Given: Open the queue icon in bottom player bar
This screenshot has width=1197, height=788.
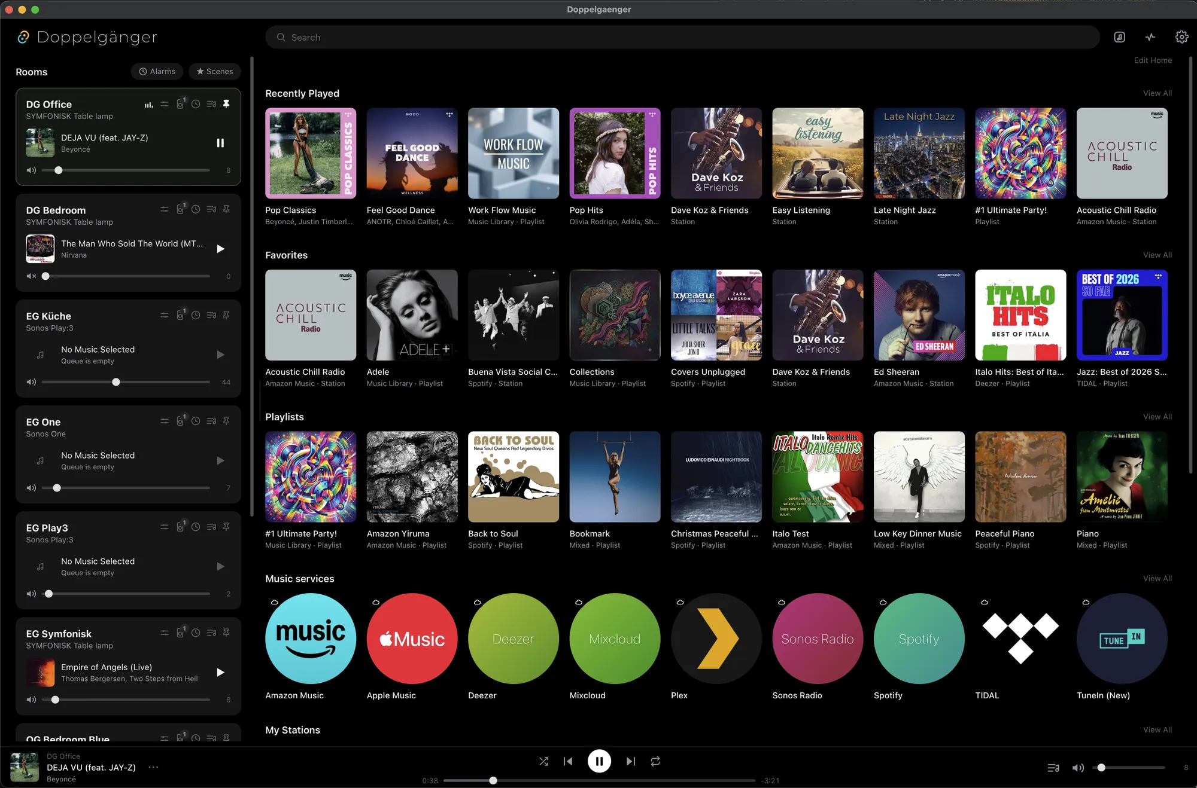Looking at the screenshot, I should (x=1053, y=768).
